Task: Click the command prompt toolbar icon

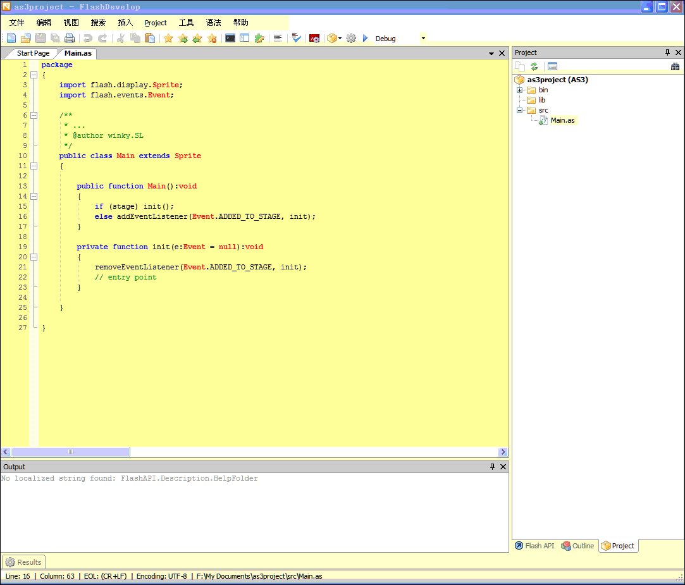Action: click(230, 39)
